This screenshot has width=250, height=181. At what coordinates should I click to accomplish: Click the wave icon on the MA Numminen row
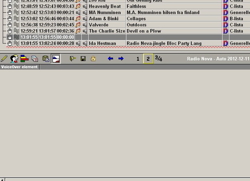[x=16, y=12]
